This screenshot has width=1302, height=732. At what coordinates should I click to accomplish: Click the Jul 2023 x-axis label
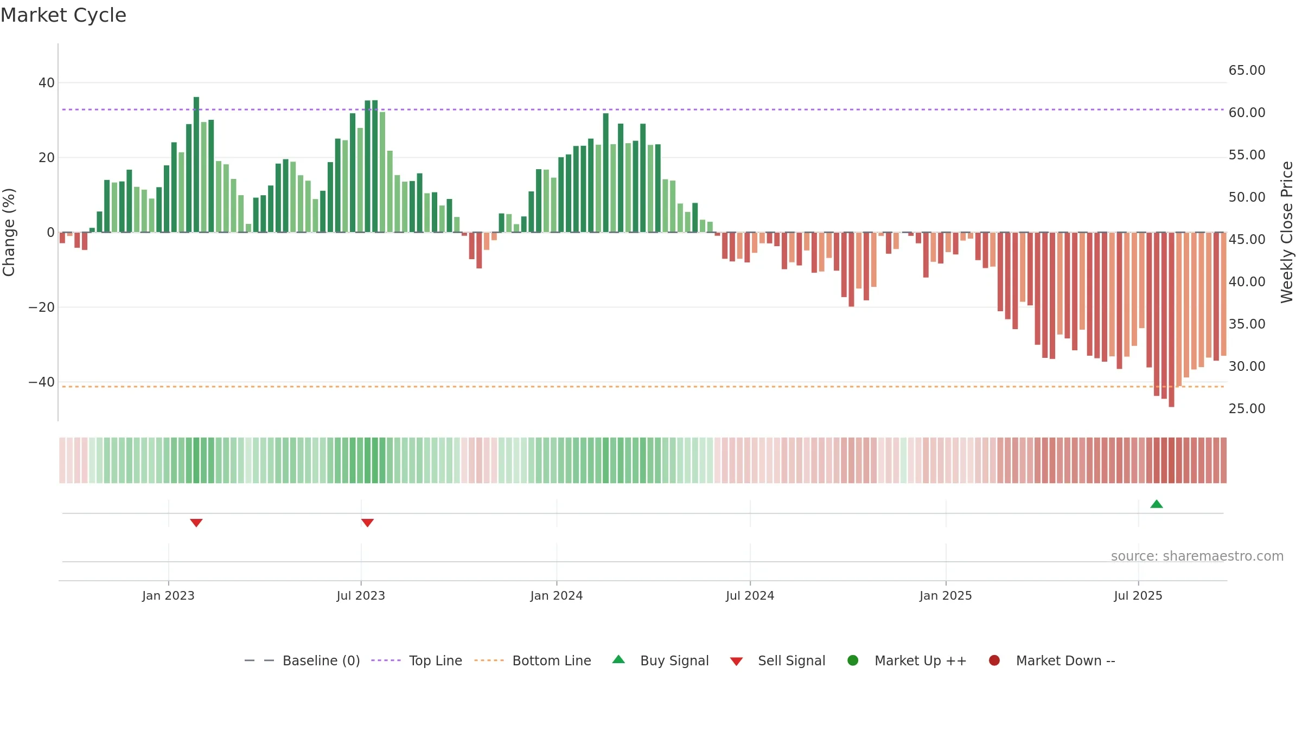pyautogui.click(x=361, y=595)
